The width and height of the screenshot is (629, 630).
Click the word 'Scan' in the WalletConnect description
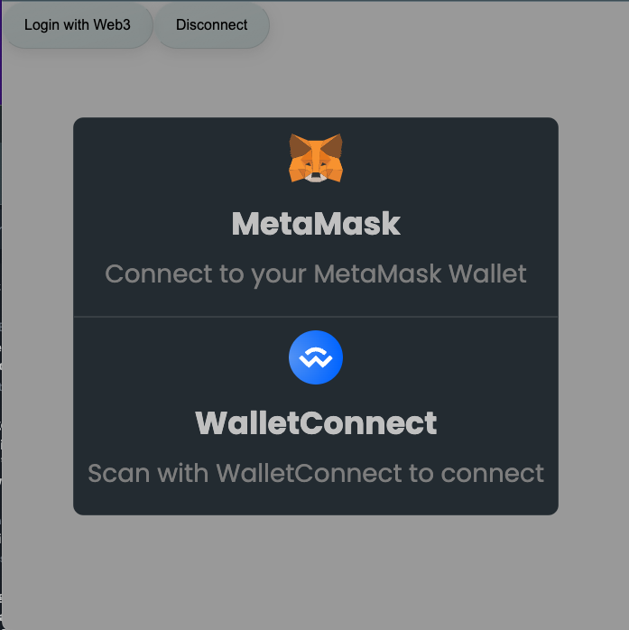(119, 473)
